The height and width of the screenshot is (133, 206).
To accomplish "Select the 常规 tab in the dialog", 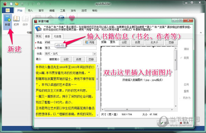I will pyautogui.click(x=38, y=36).
